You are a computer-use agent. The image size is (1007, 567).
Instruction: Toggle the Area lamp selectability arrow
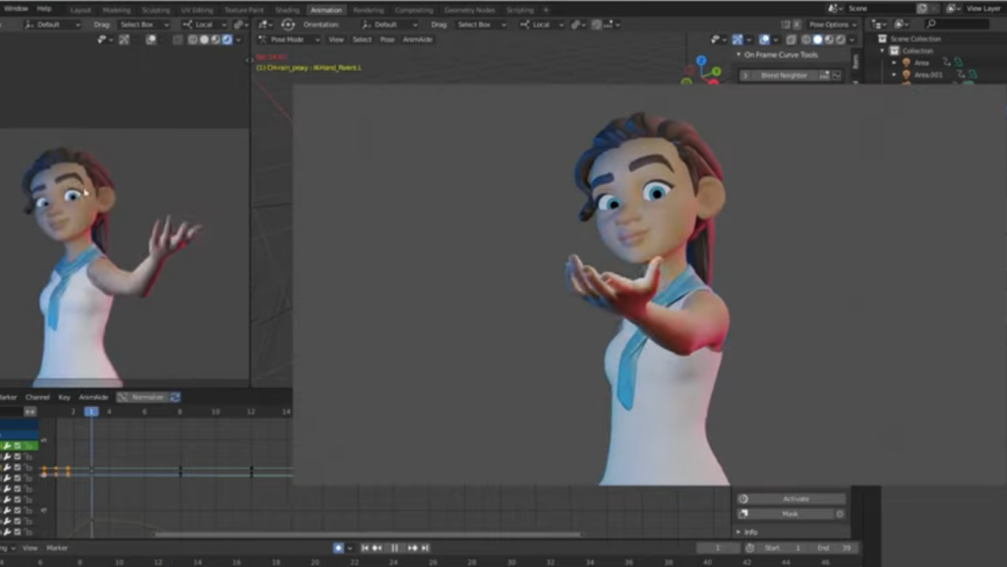pos(946,63)
